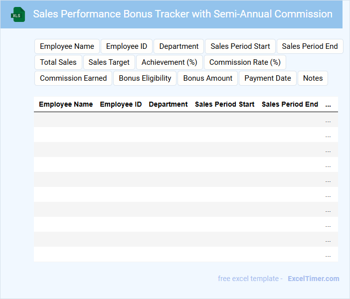Open the ExcelTimer.com link
Viewport: 350px width, 299px height.
[x=313, y=279]
